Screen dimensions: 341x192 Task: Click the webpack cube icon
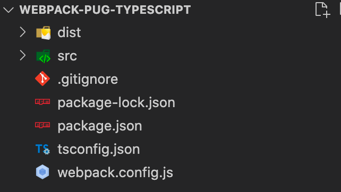42,172
